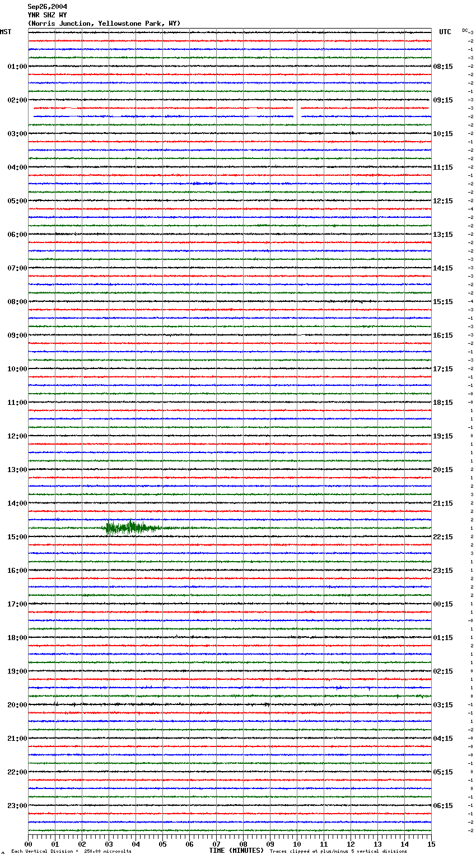This screenshot has height=859, width=476.
Task: Select the 06:00 MST hour label
Action: point(17,235)
